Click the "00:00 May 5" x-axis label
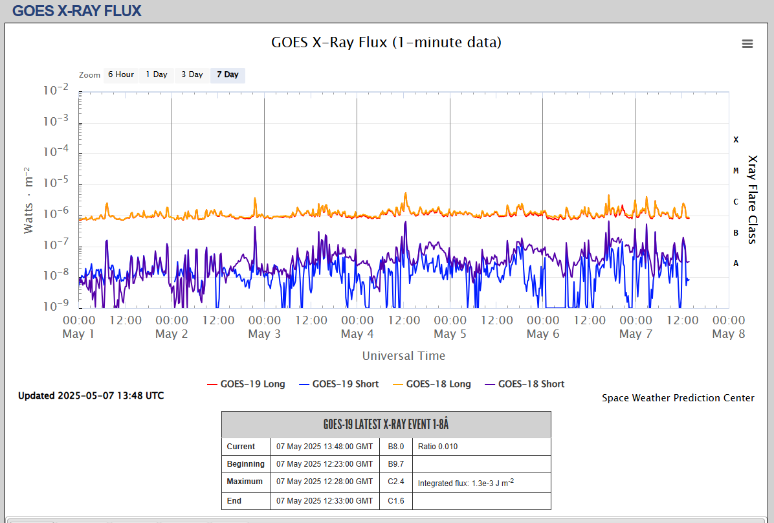Viewport: 774px width, 523px height. tap(450, 327)
